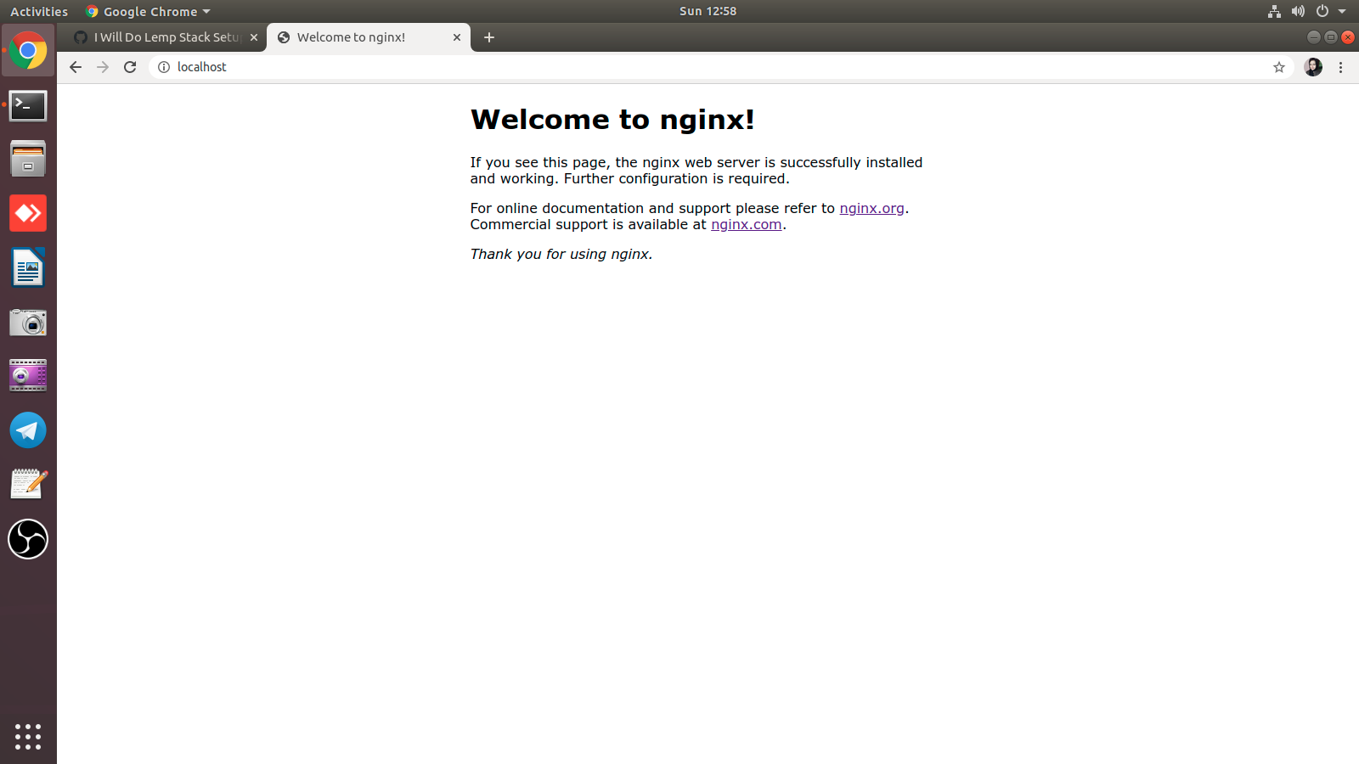Follow the nginx.com link
This screenshot has width=1359, height=764.
tap(746, 224)
